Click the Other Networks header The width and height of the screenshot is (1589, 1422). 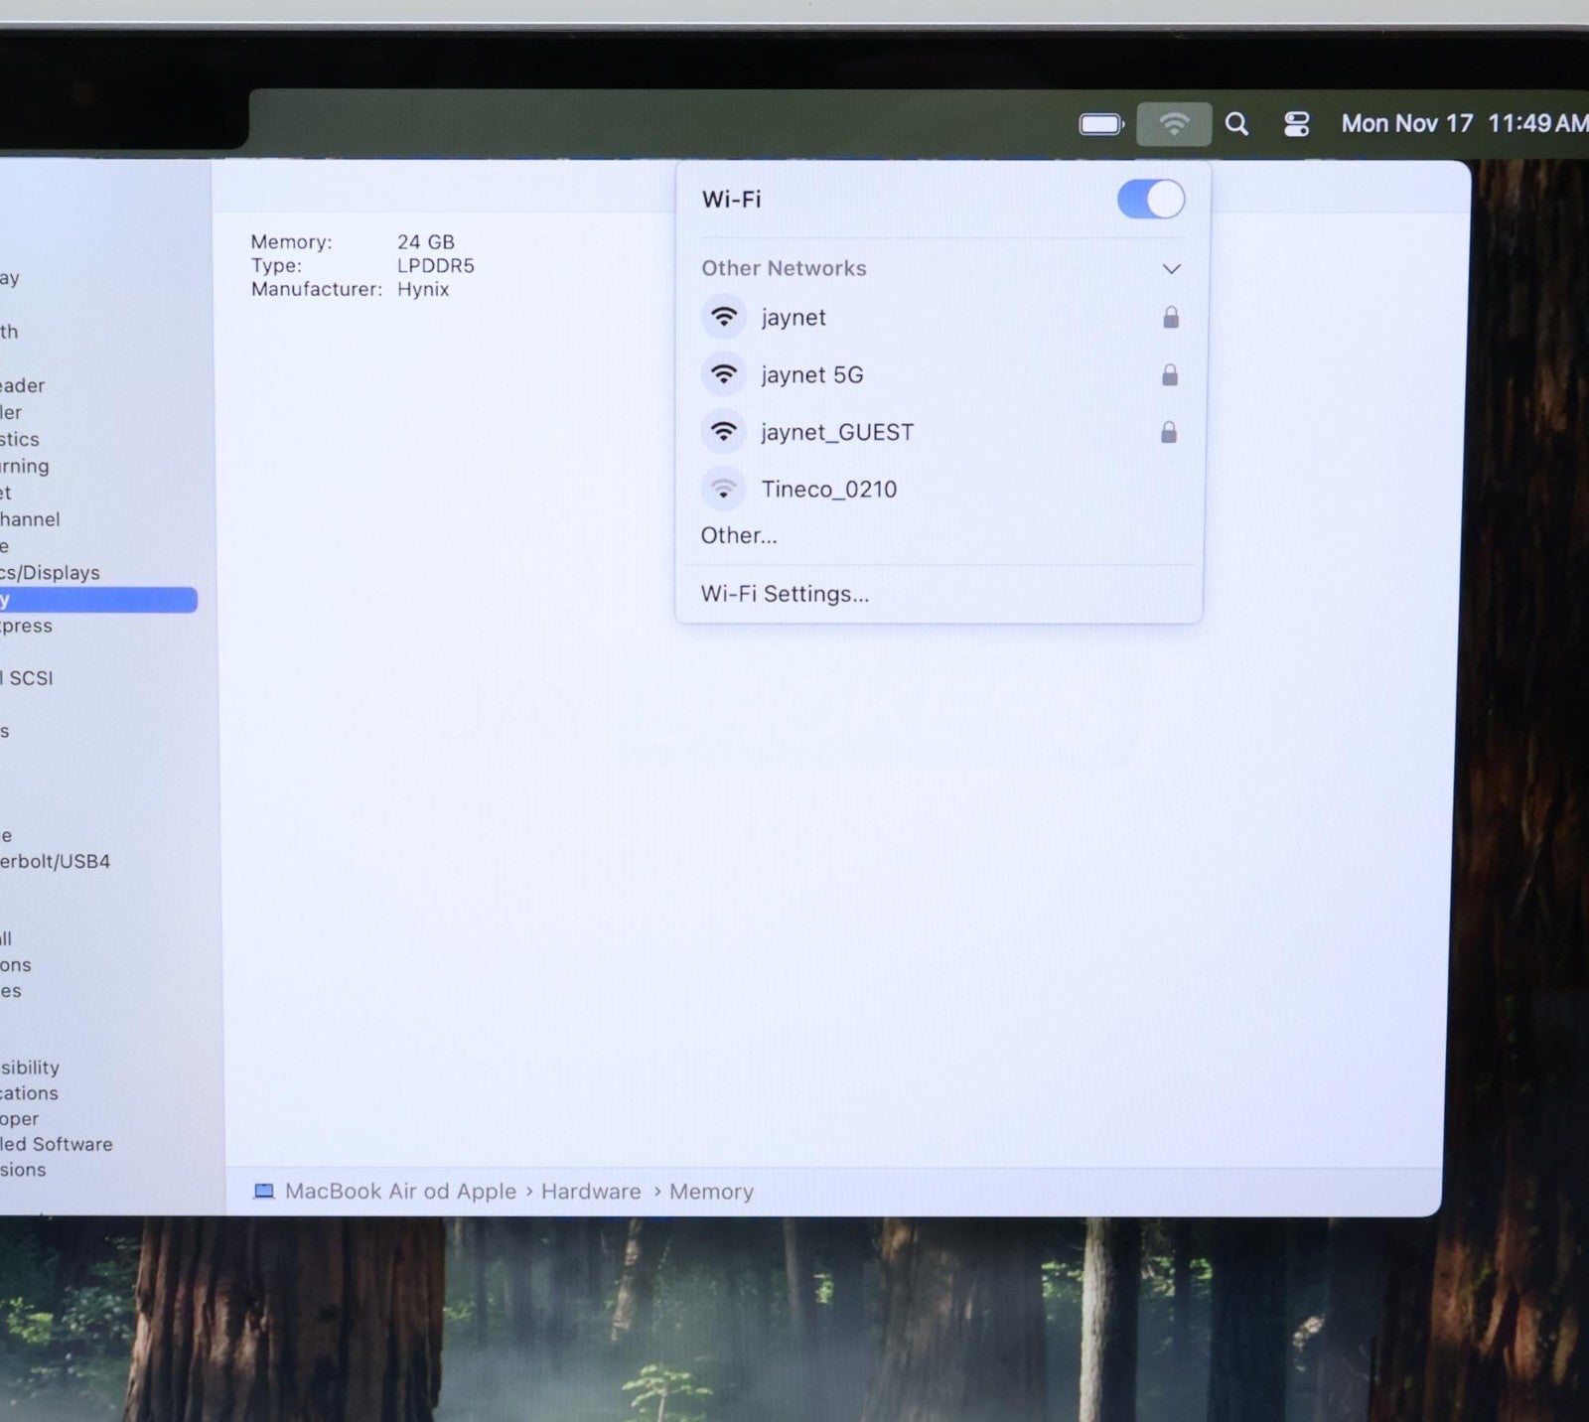click(x=784, y=268)
